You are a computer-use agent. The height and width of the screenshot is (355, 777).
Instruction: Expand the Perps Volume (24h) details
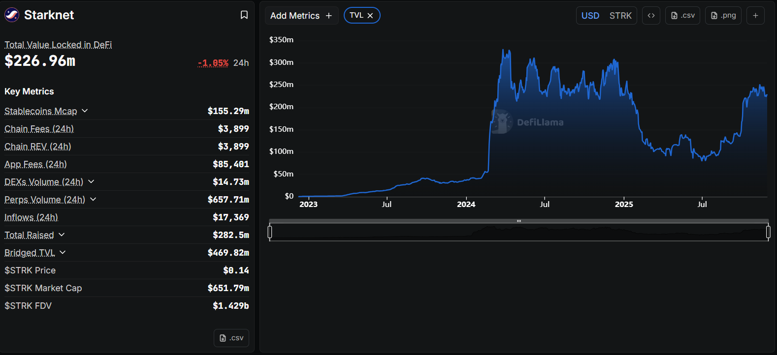(x=93, y=200)
